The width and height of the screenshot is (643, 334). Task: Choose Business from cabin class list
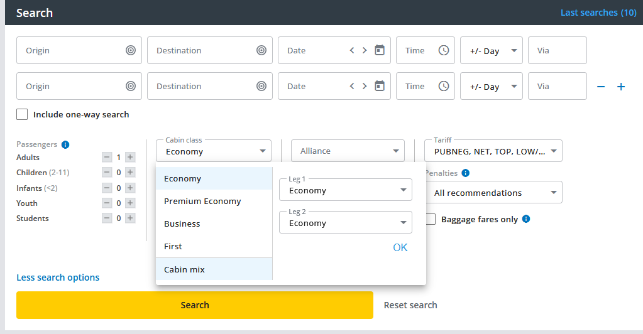(x=182, y=224)
